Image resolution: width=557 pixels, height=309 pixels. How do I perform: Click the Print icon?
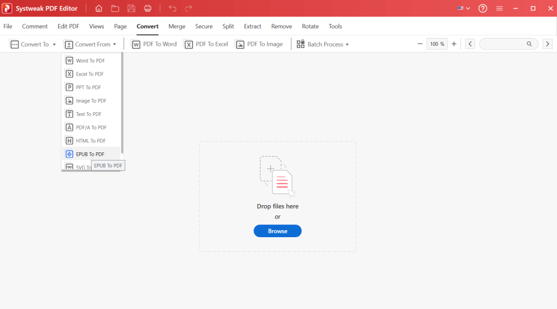tap(148, 9)
